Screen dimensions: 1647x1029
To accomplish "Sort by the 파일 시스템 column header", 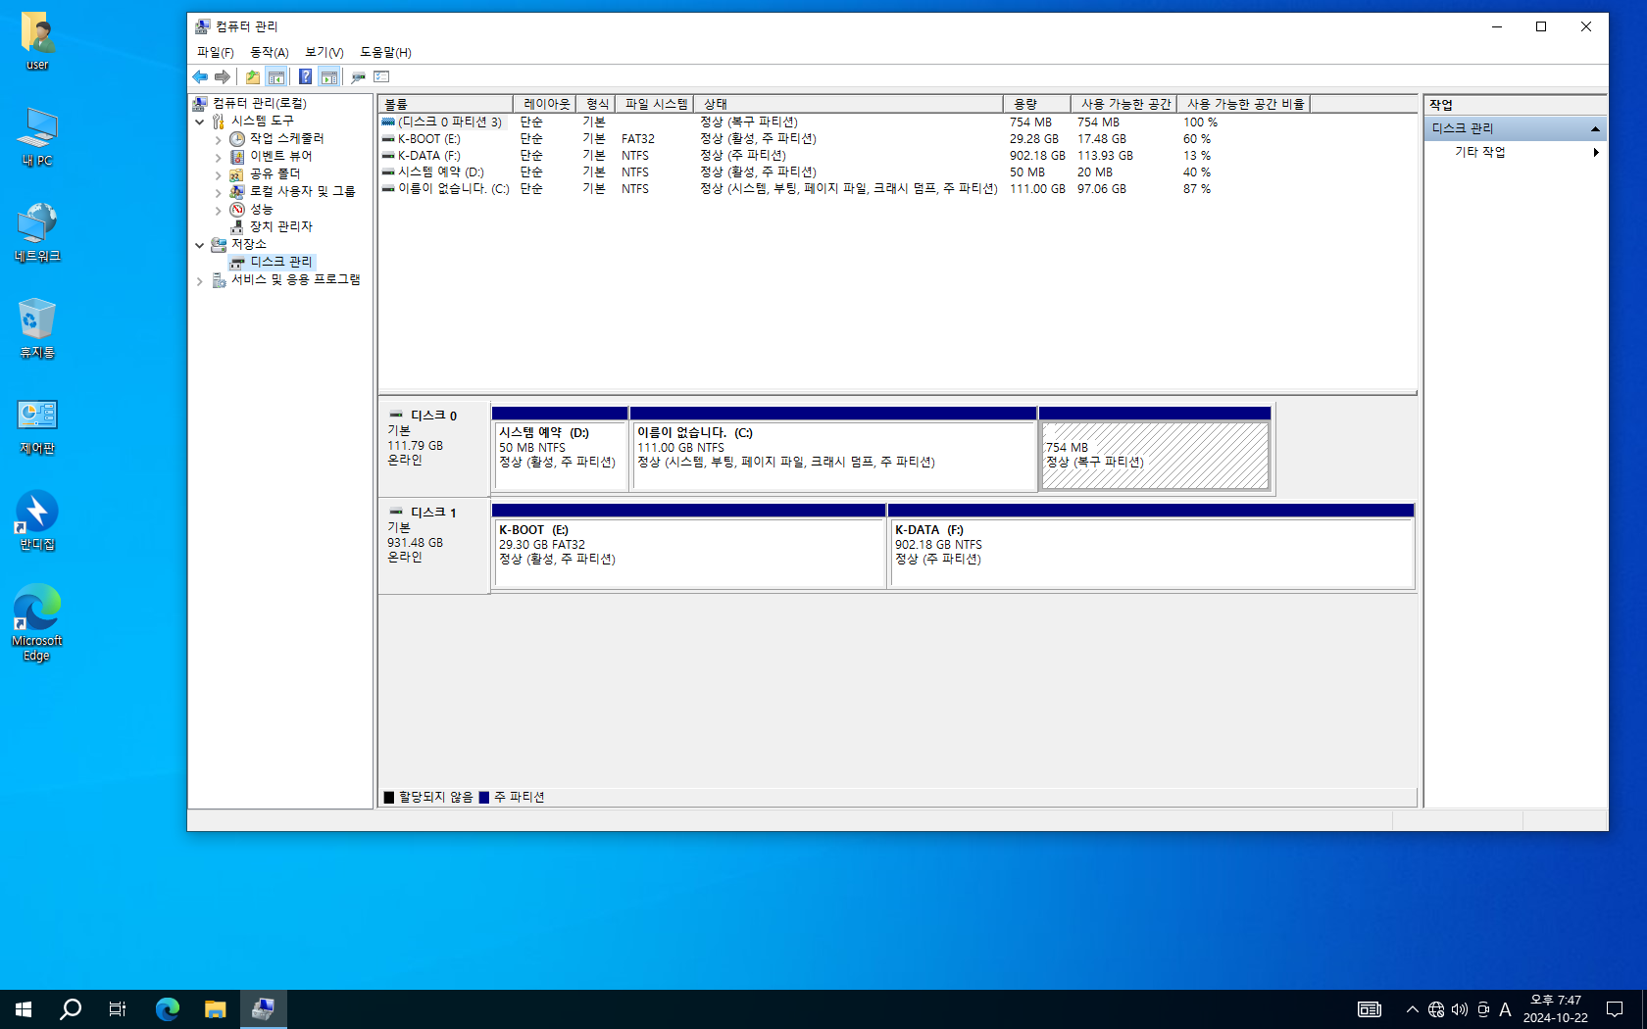I will pos(655,104).
